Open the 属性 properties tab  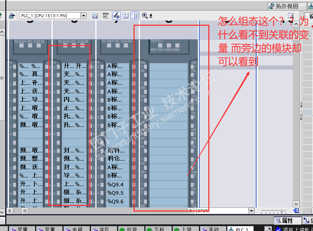coord(287,221)
